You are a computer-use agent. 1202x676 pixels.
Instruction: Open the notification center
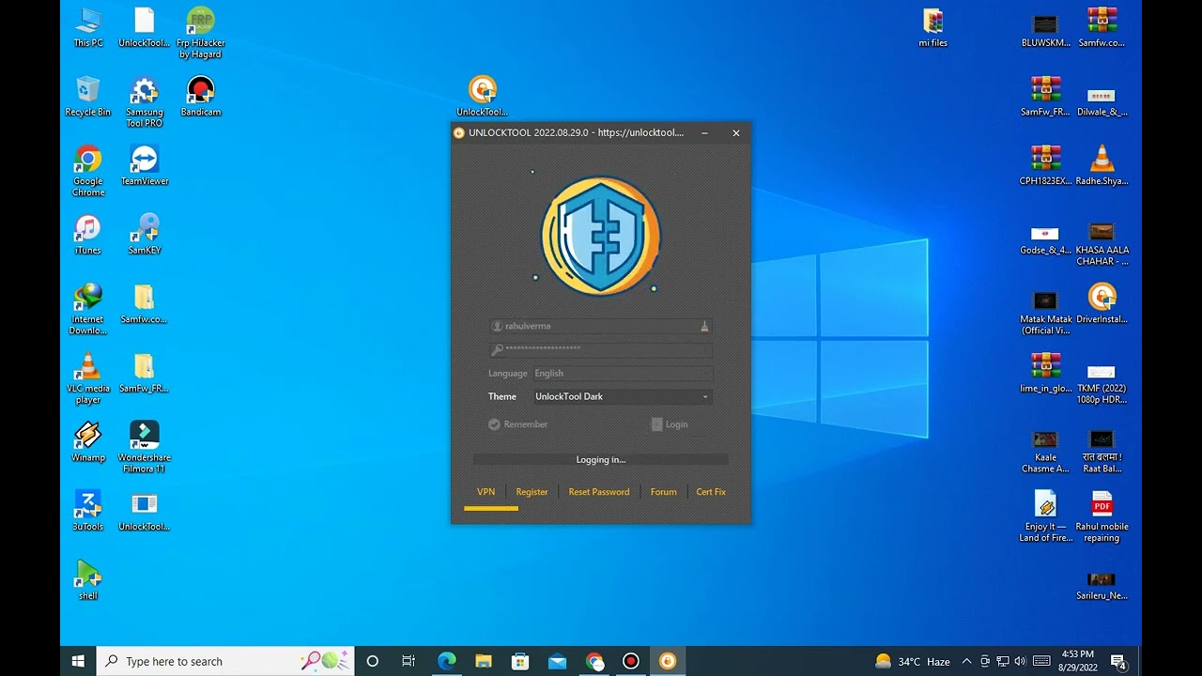1118,661
